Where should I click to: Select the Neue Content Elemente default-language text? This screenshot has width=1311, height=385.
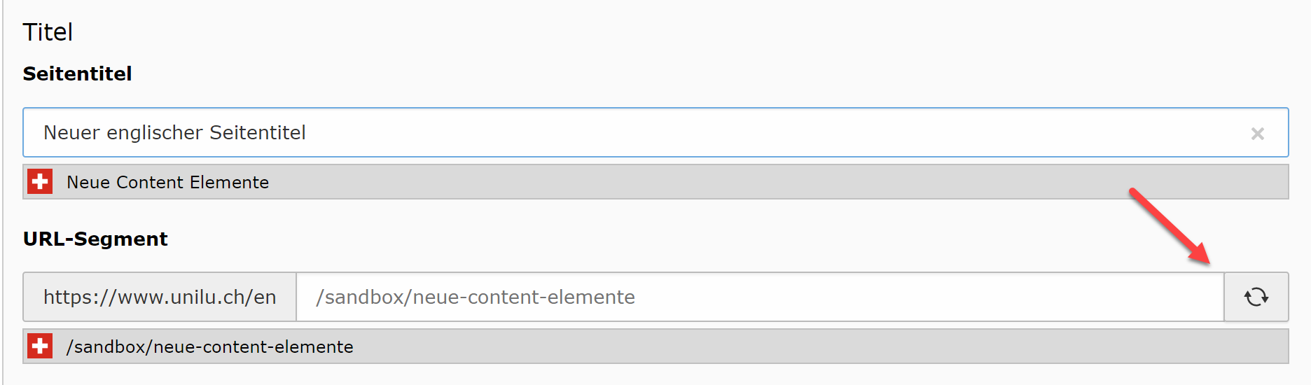(167, 182)
